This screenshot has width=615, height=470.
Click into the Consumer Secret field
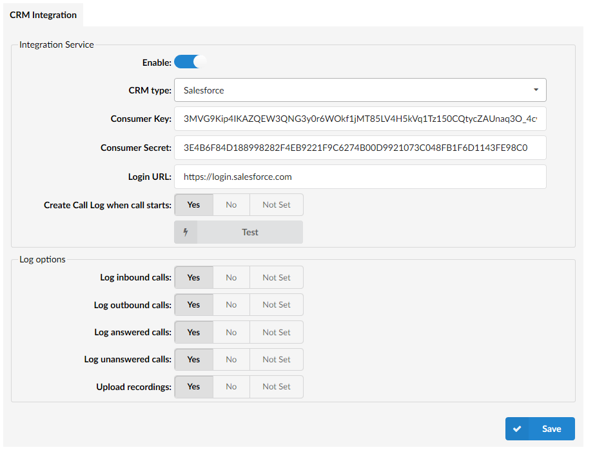click(x=360, y=148)
